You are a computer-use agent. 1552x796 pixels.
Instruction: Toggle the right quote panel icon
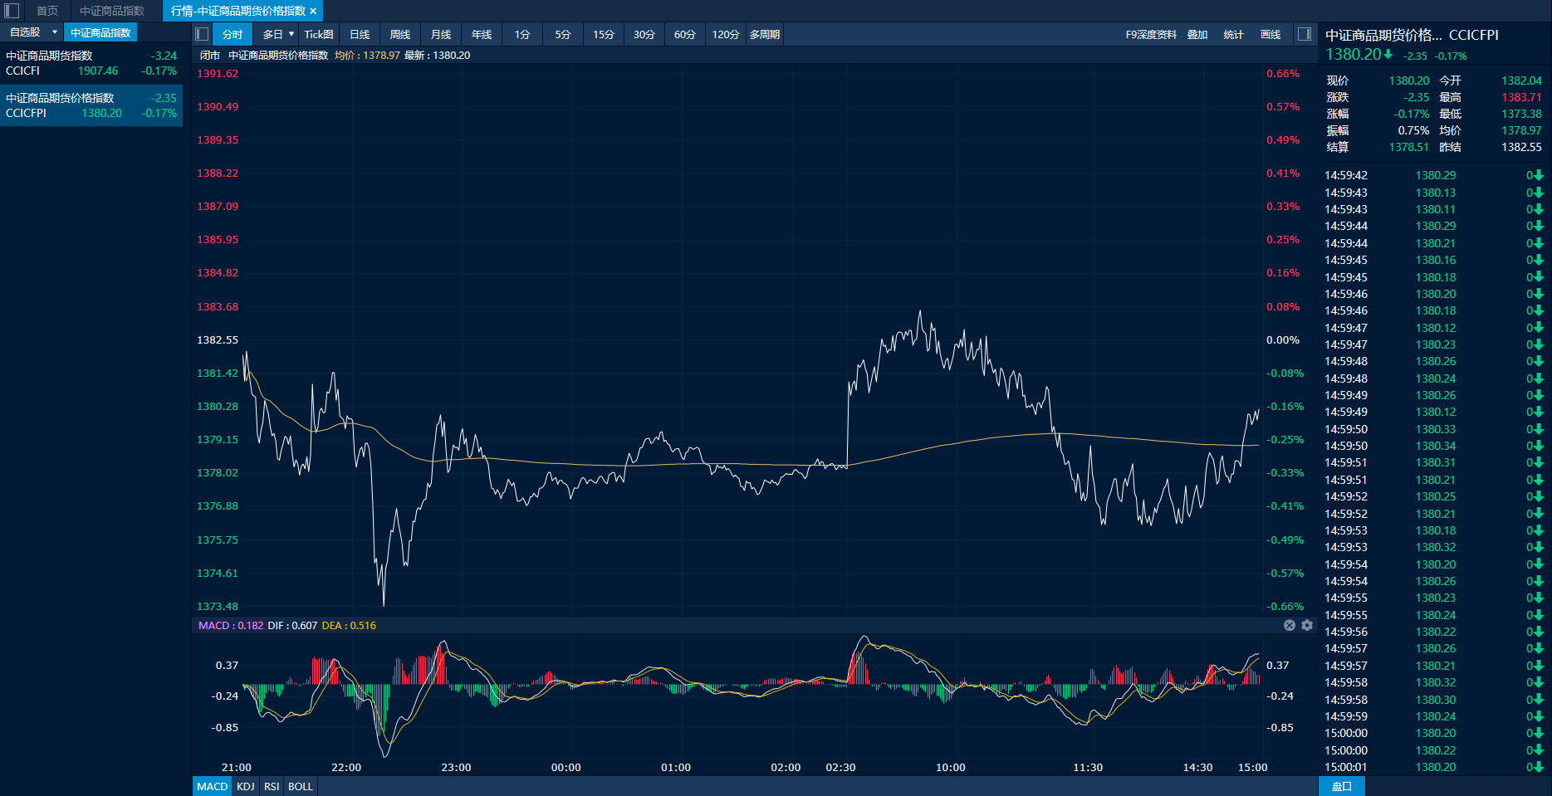(x=1305, y=34)
